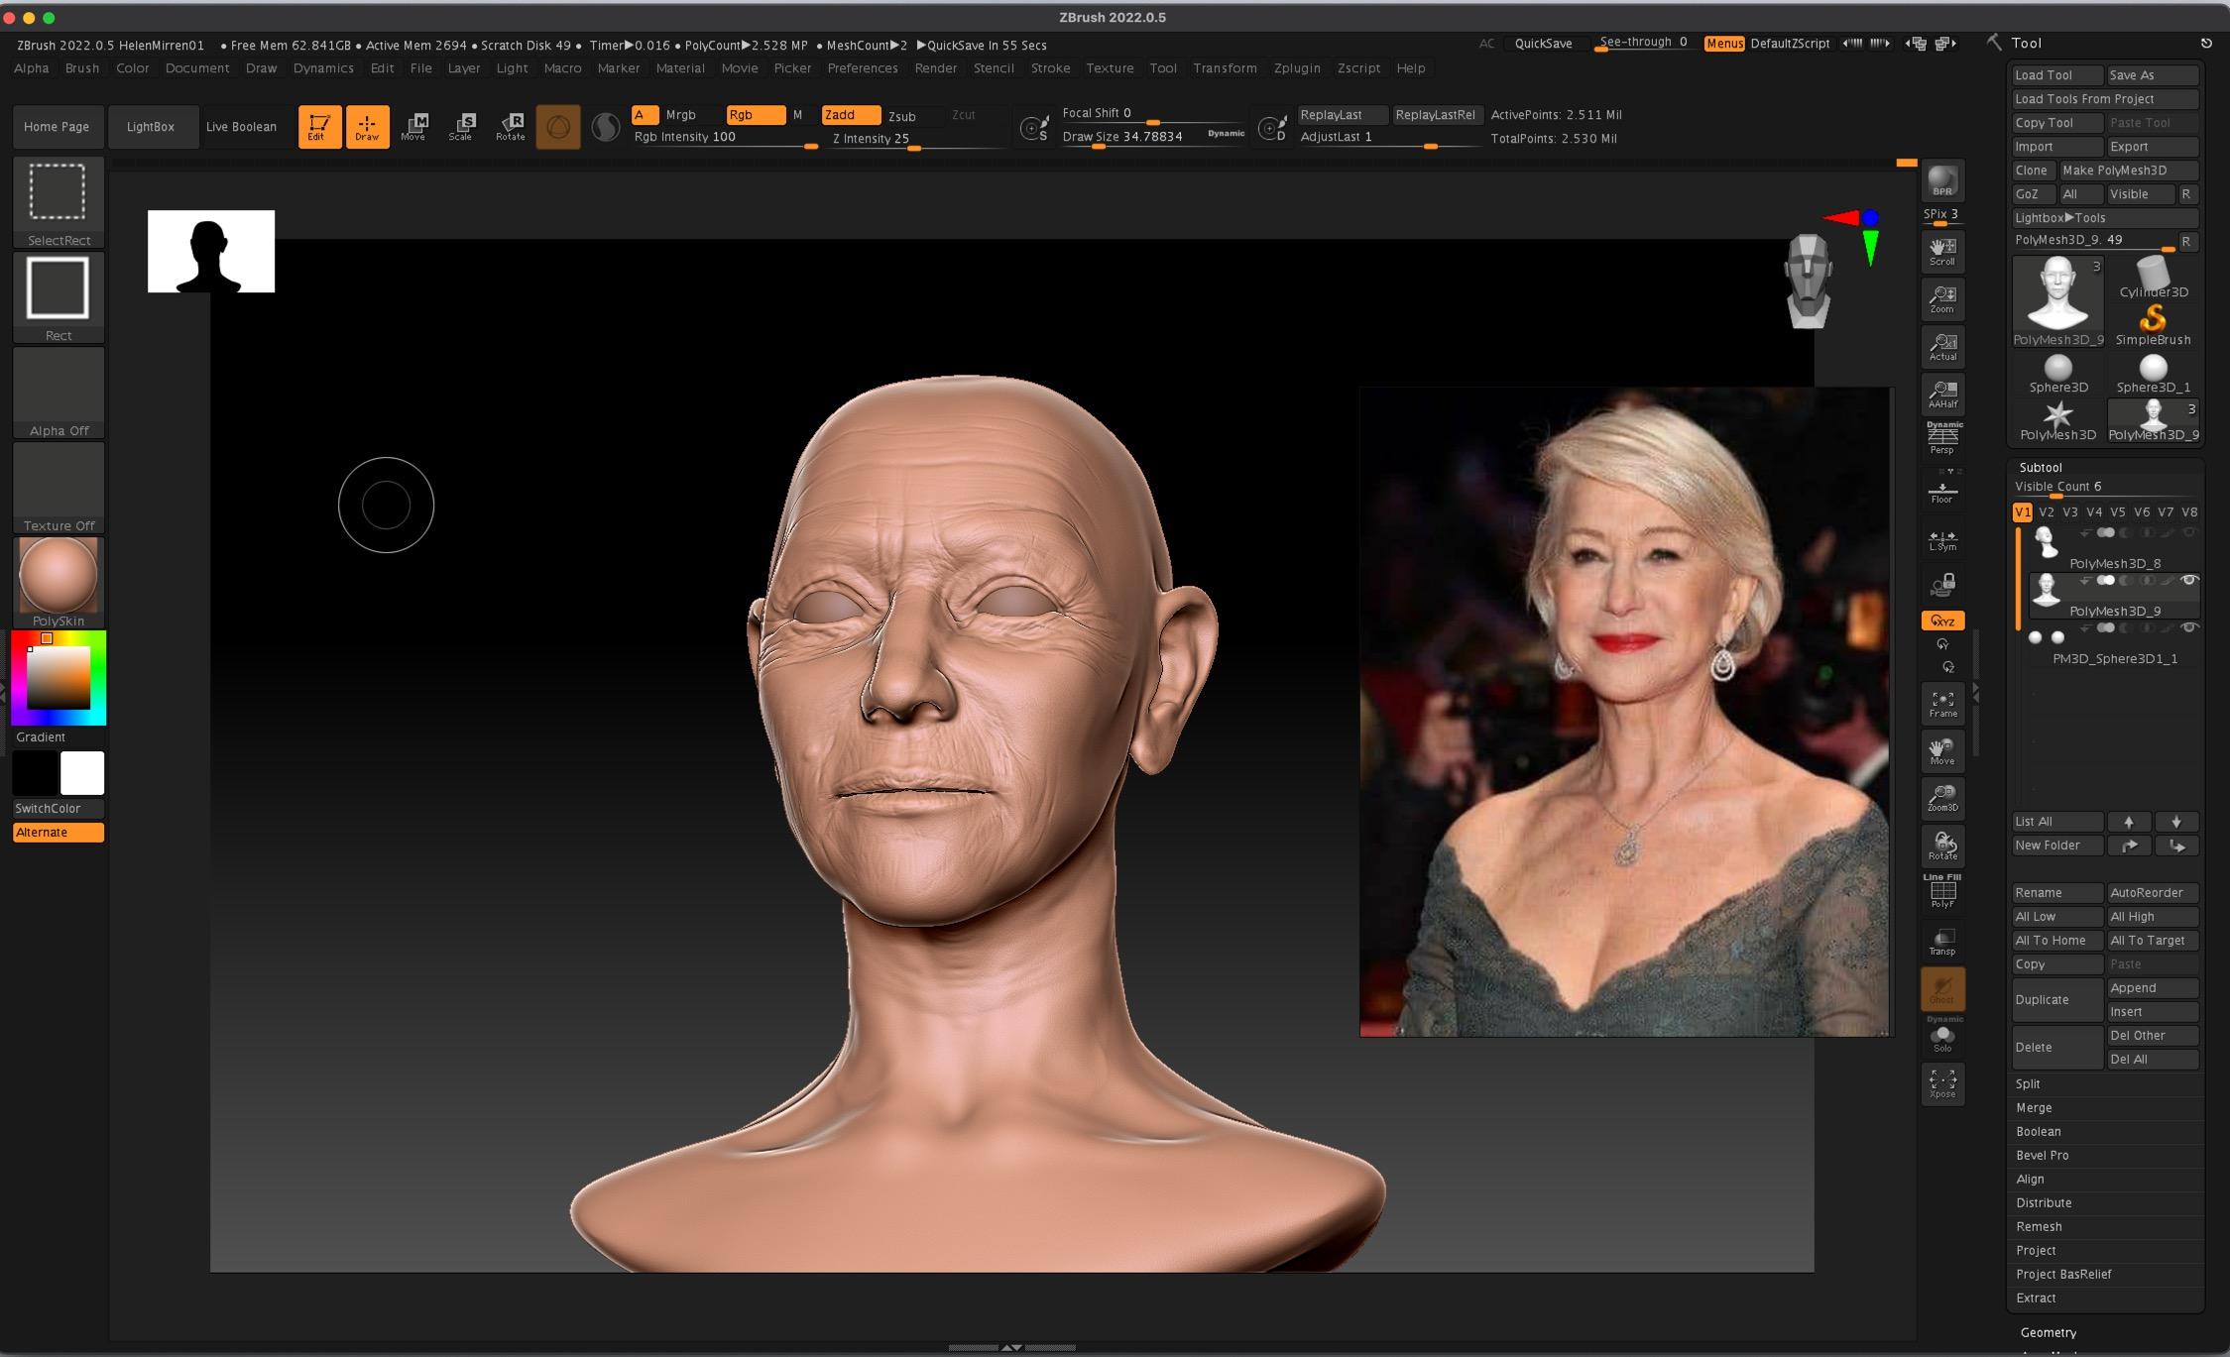
Task: Toggle the Transp transparency icon
Action: coord(1941,942)
